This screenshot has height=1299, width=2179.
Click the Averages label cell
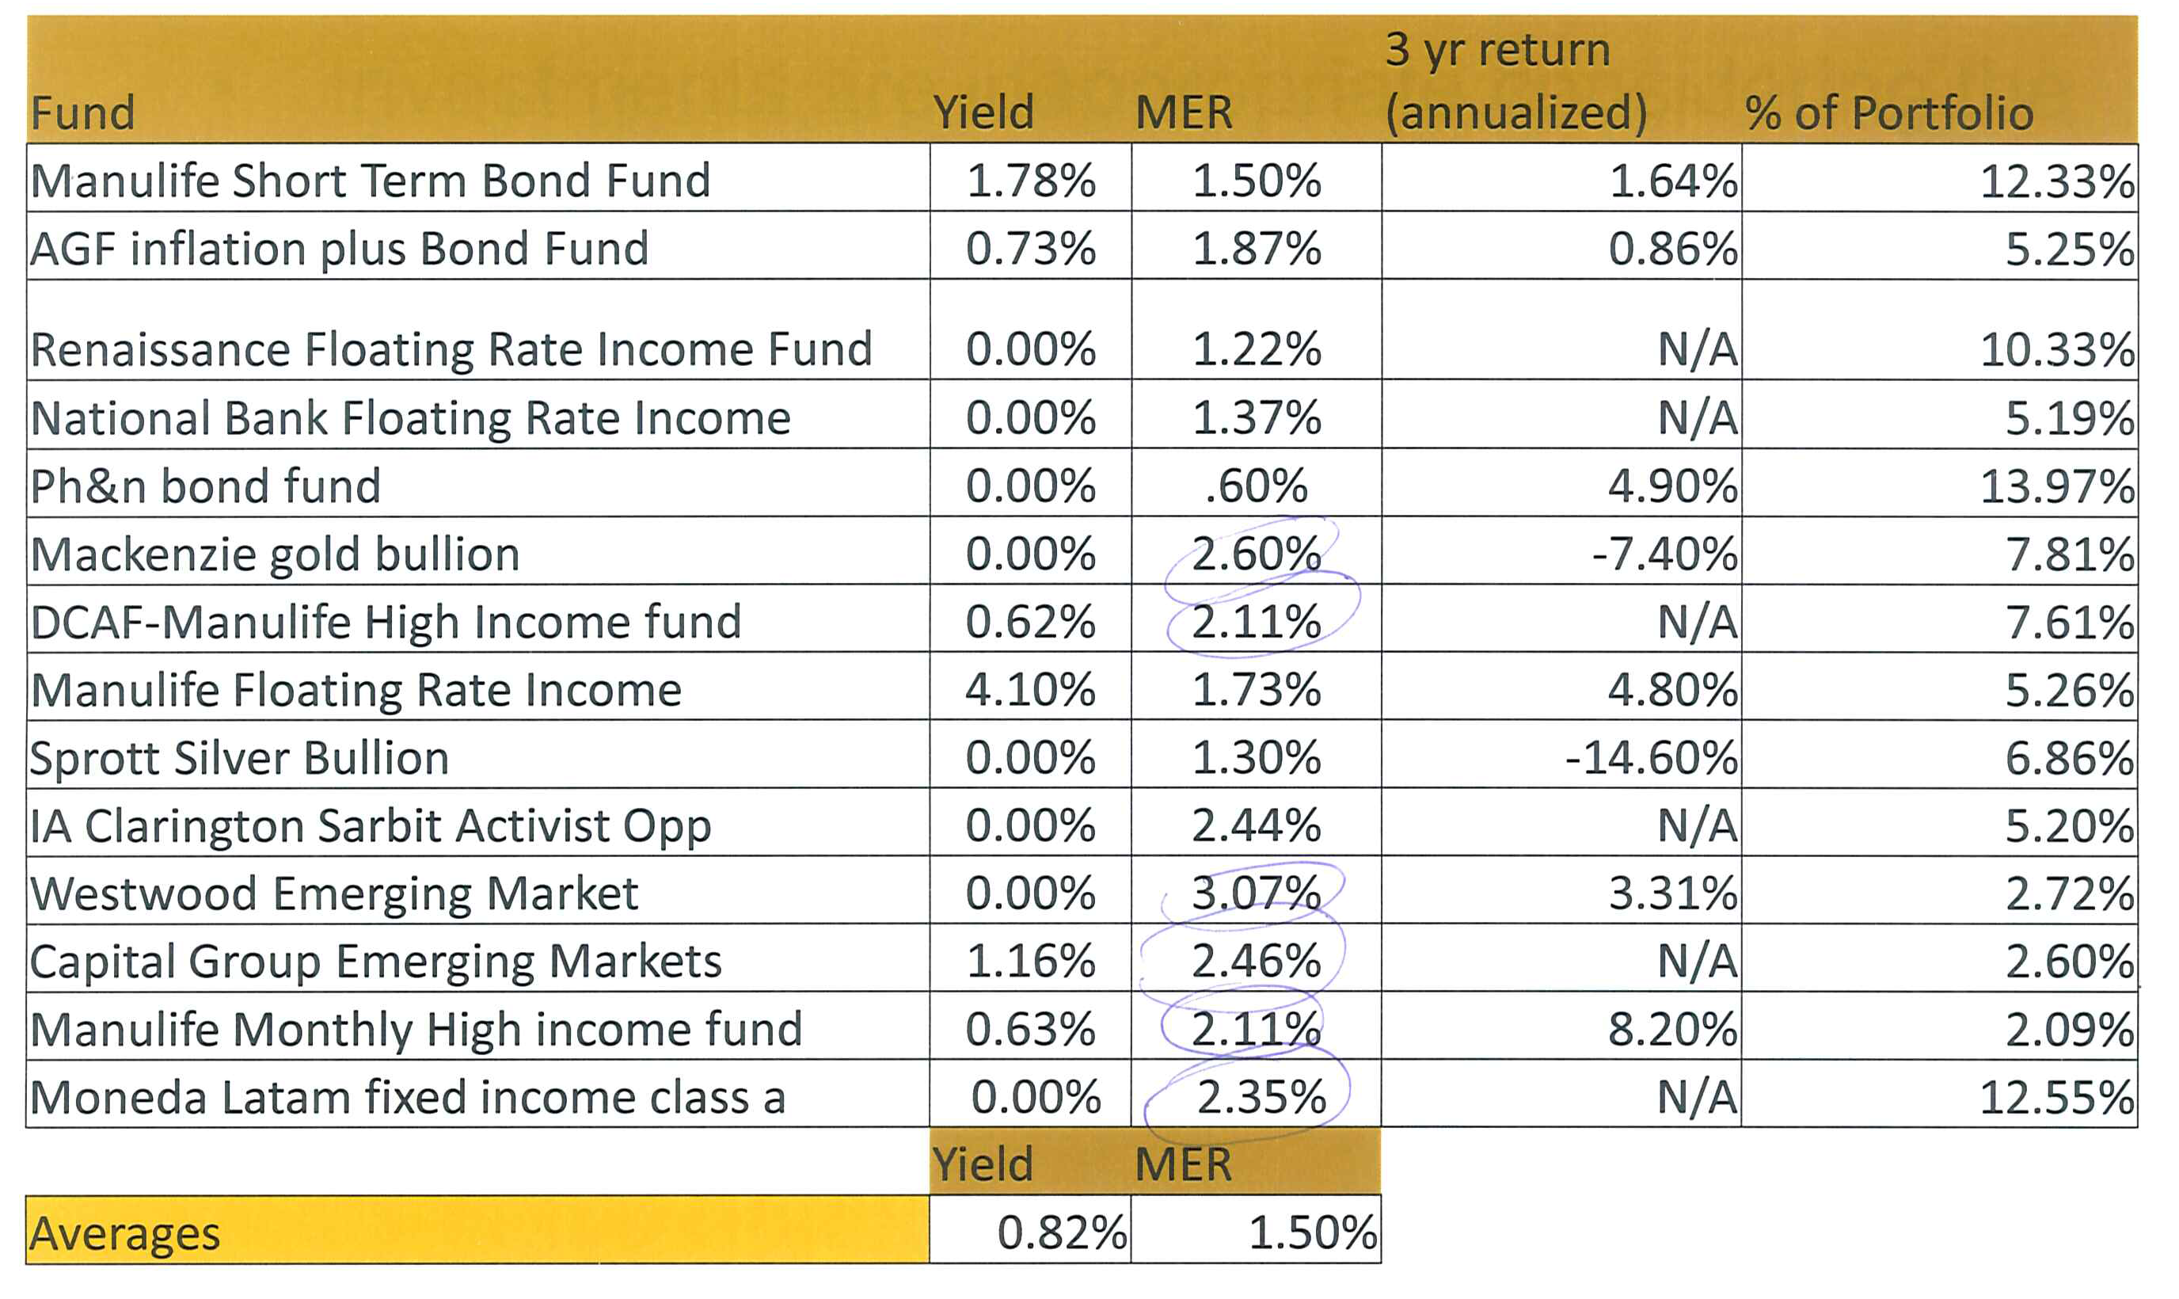tap(477, 1232)
